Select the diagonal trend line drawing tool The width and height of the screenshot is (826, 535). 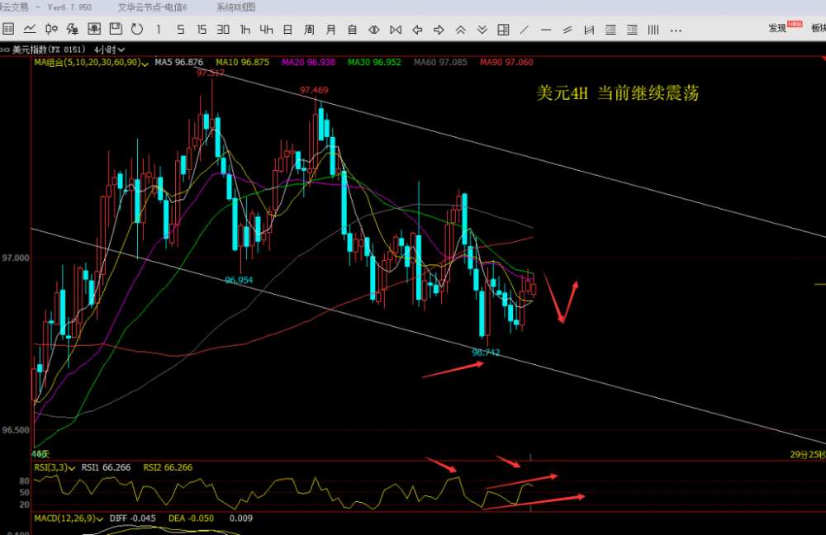[525, 30]
